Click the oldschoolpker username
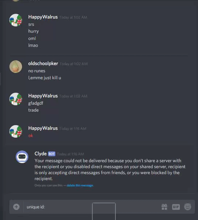198x220 pixels. (x=43, y=63)
